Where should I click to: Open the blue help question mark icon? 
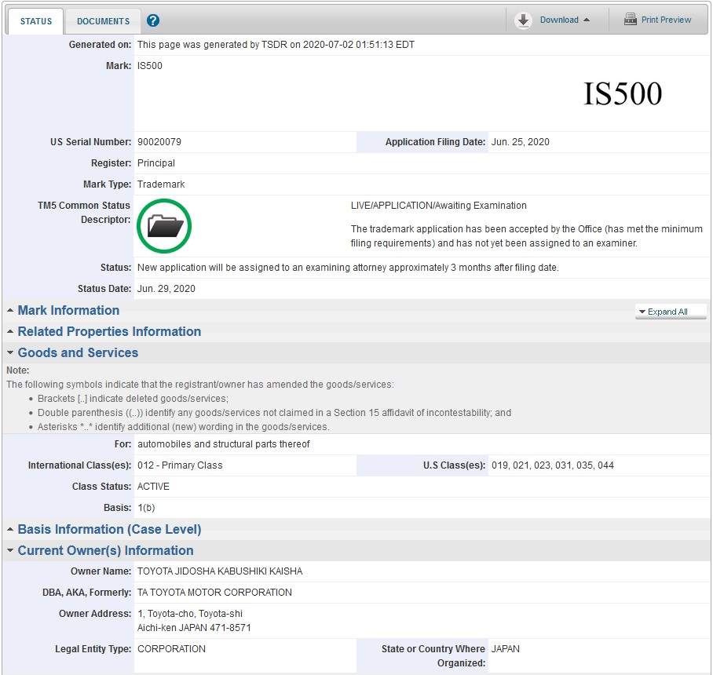pos(153,20)
